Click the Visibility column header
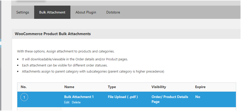Image resolution: width=241 pixels, height=111 pixels. tap(159, 87)
